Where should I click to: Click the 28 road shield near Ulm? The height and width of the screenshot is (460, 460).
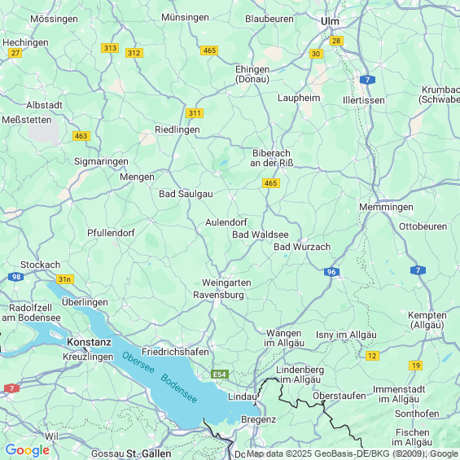[336, 41]
